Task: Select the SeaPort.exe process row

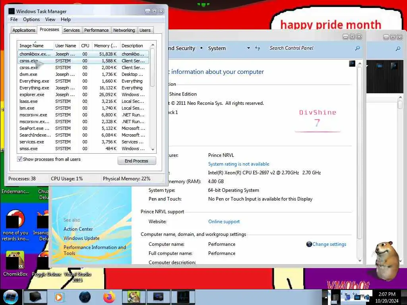Action: click(x=83, y=128)
